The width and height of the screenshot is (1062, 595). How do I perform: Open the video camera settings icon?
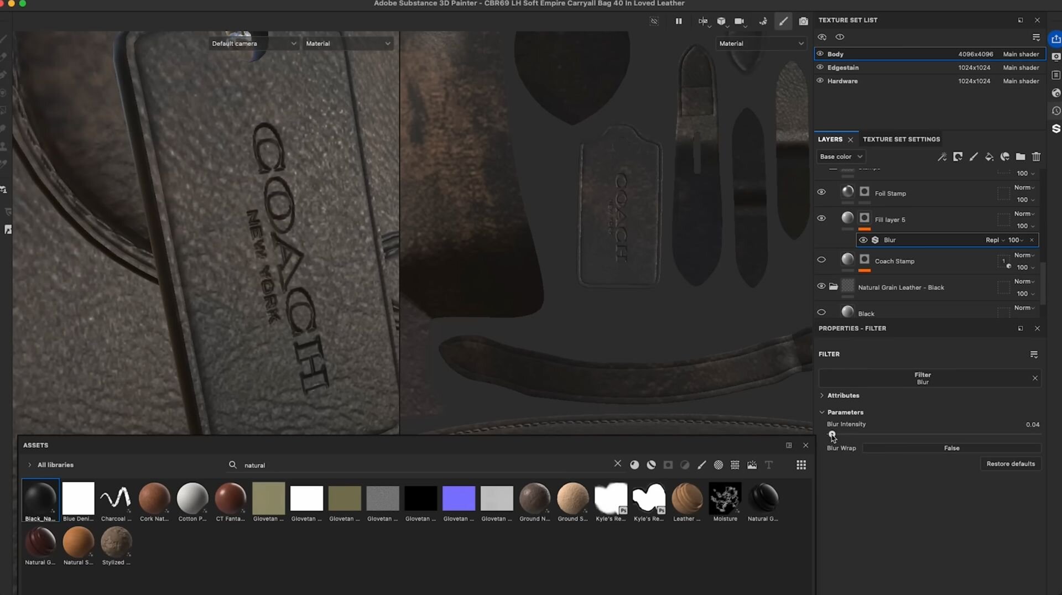(740, 22)
